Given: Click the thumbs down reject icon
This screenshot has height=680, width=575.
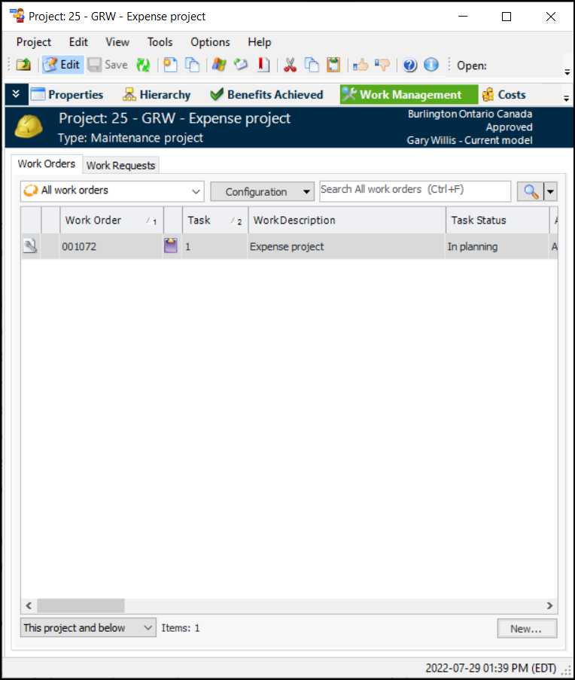Looking at the screenshot, I should pos(382,65).
